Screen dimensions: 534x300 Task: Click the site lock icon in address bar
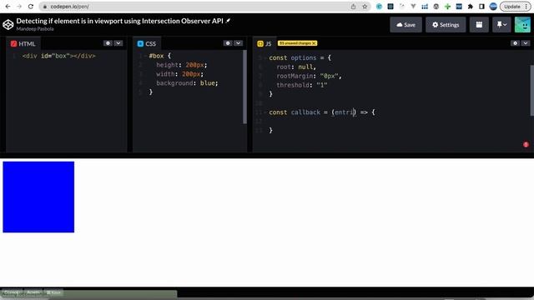click(44, 7)
